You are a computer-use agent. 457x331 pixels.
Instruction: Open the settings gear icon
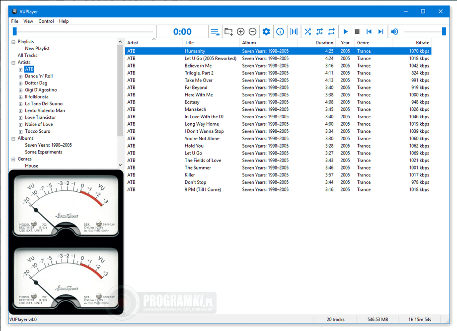pos(266,32)
